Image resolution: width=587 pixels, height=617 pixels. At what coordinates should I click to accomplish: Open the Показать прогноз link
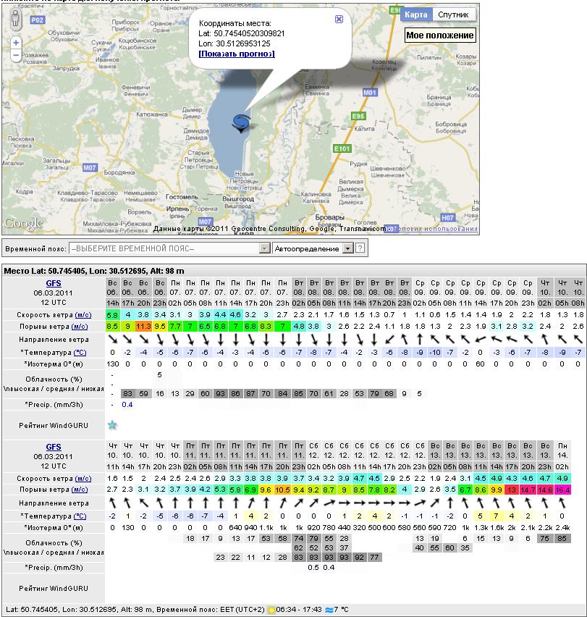pos(237,54)
